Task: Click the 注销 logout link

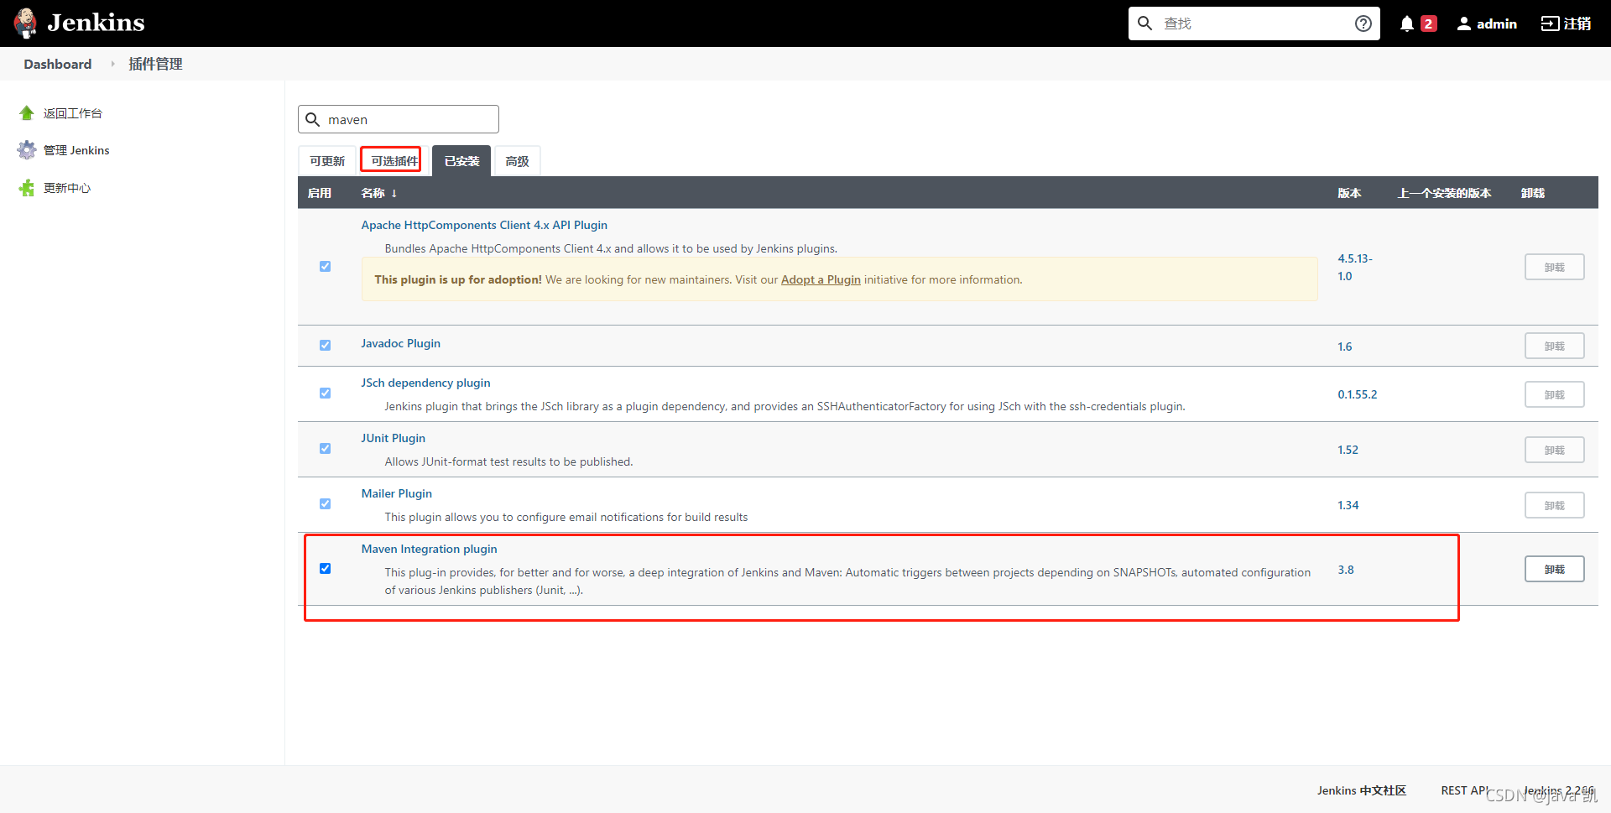Action: coord(1566,23)
